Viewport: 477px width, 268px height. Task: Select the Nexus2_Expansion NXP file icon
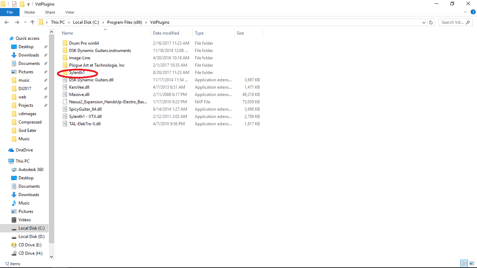point(65,102)
